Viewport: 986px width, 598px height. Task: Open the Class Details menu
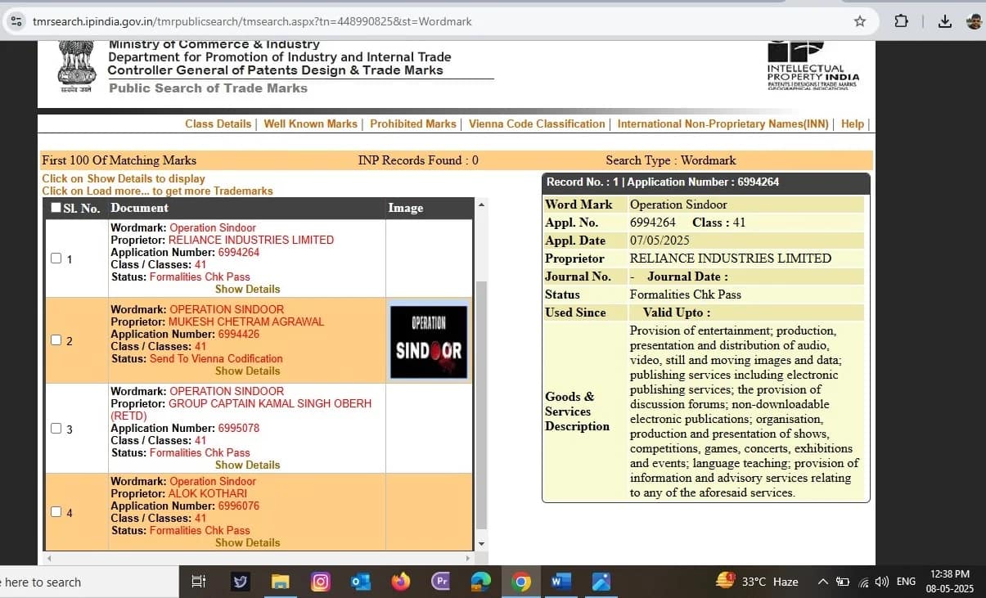218,124
